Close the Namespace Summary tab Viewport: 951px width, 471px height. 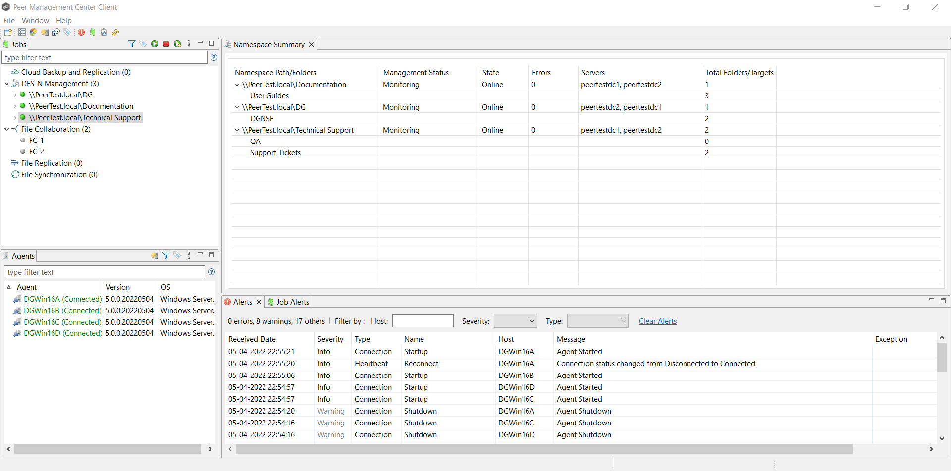(x=312, y=45)
